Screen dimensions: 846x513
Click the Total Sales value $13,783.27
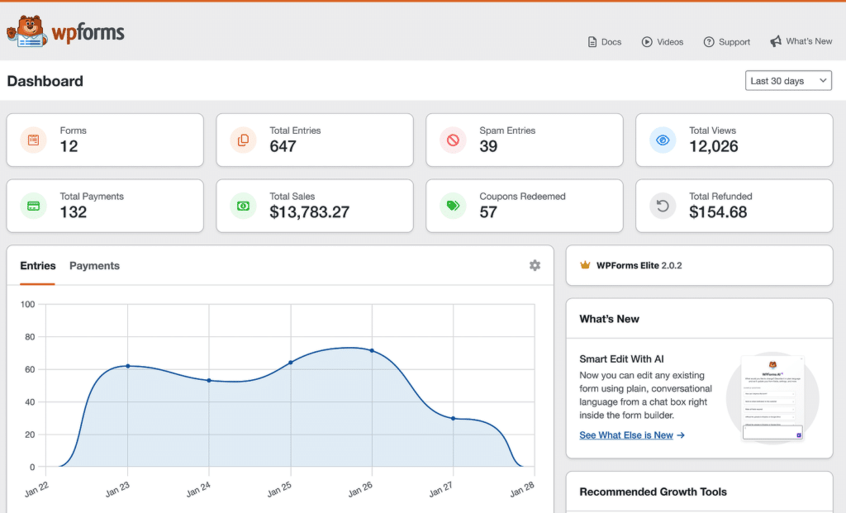(310, 212)
